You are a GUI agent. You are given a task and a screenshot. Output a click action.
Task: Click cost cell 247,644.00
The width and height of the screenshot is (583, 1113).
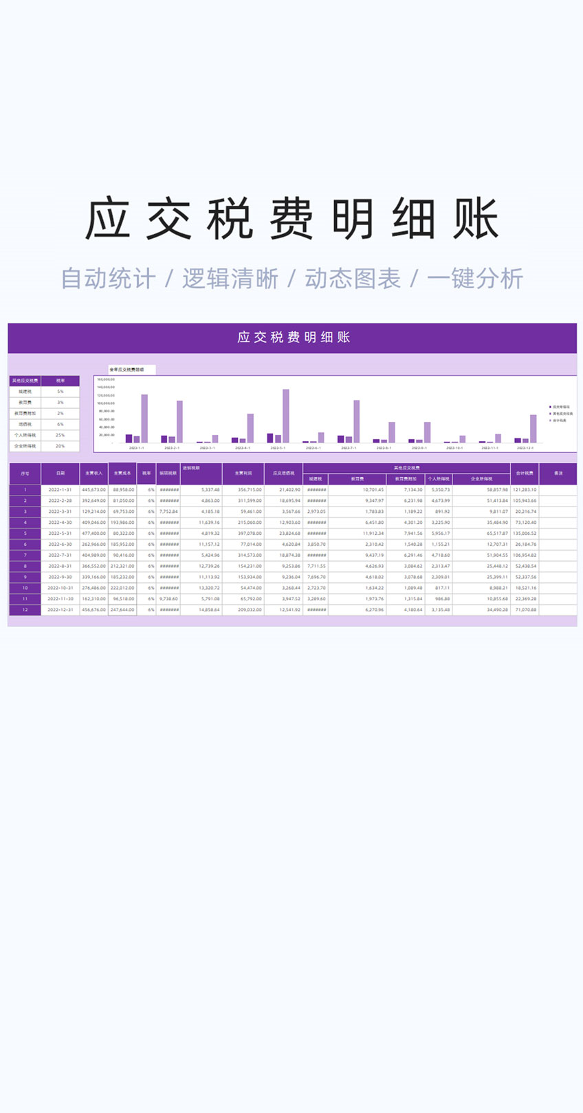[122, 610]
